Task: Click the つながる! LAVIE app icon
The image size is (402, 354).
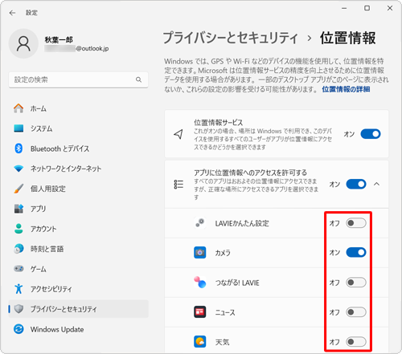Action: pyautogui.click(x=200, y=283)
